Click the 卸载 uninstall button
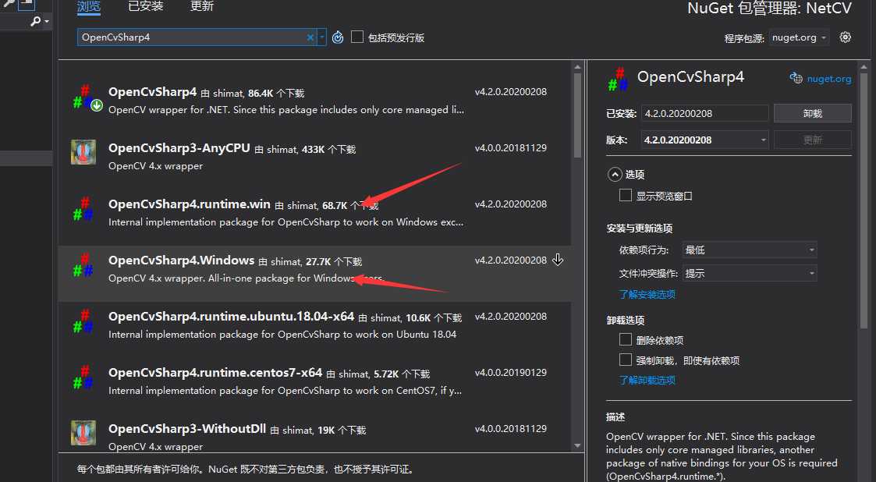Image resolution: width=876 pixels, height=482 pixels. (812, 113)
